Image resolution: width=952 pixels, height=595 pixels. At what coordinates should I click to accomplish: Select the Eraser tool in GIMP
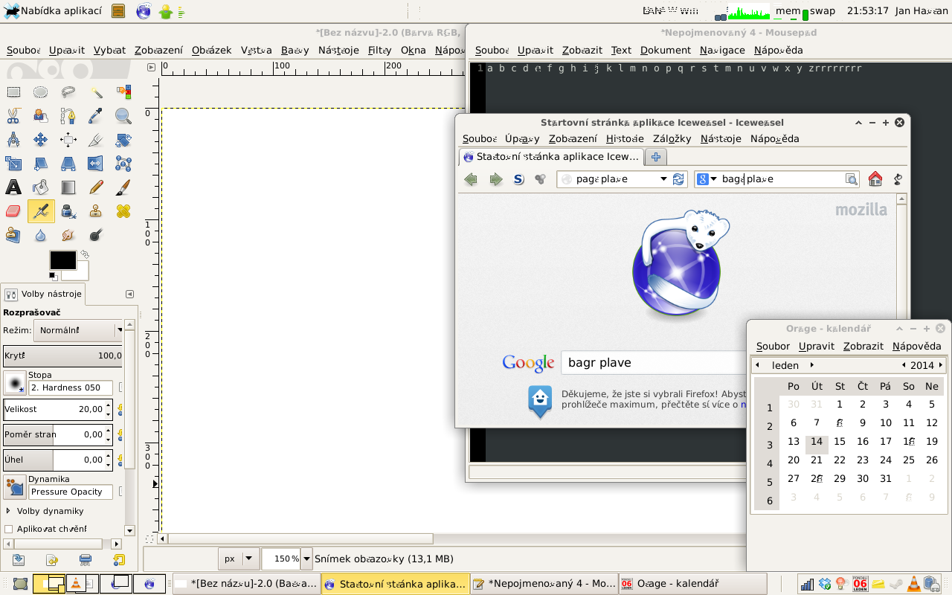(13, 211)
